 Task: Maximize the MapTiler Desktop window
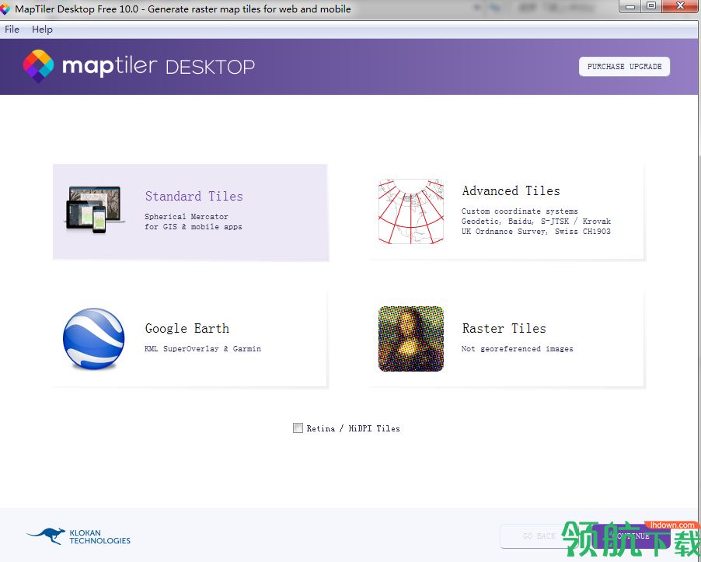pos(651,6)
